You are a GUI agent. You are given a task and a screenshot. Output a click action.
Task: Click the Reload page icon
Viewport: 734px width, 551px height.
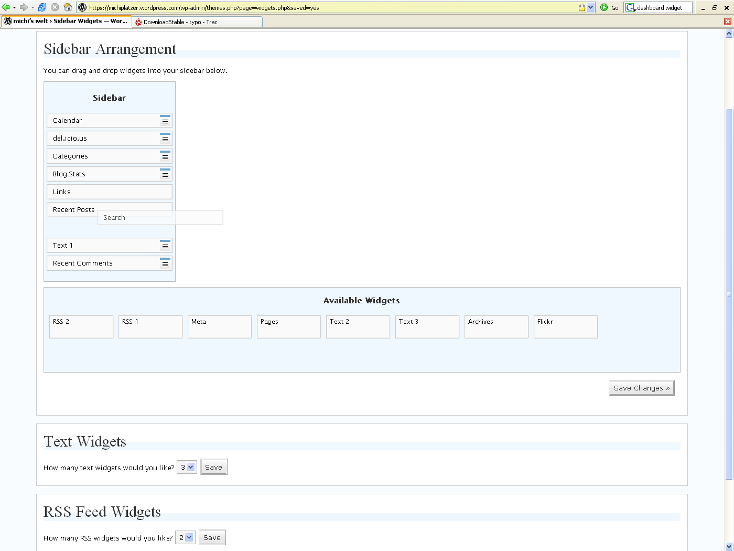[42, 7]
